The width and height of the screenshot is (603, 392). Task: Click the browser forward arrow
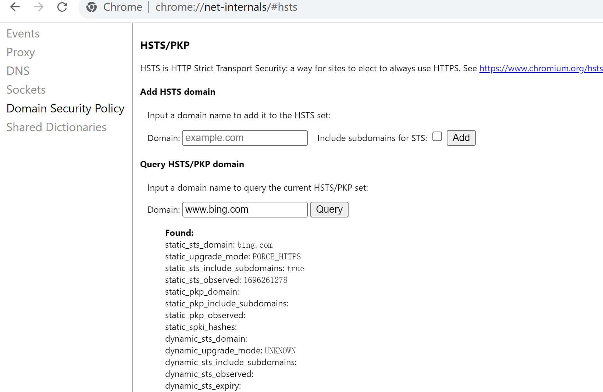[x=39, y=7]
